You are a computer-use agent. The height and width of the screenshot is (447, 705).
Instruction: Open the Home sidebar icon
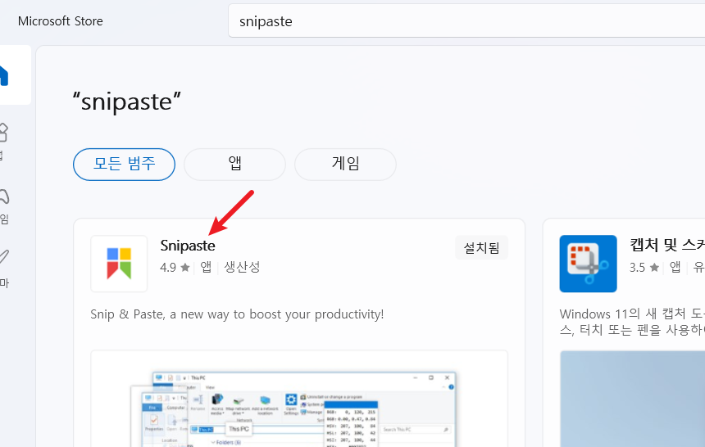[3, 75]
